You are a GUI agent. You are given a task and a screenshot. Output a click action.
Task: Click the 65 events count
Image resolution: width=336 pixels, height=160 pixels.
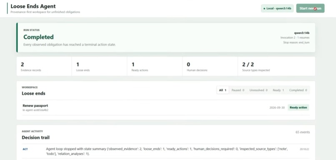coord(303,132)
